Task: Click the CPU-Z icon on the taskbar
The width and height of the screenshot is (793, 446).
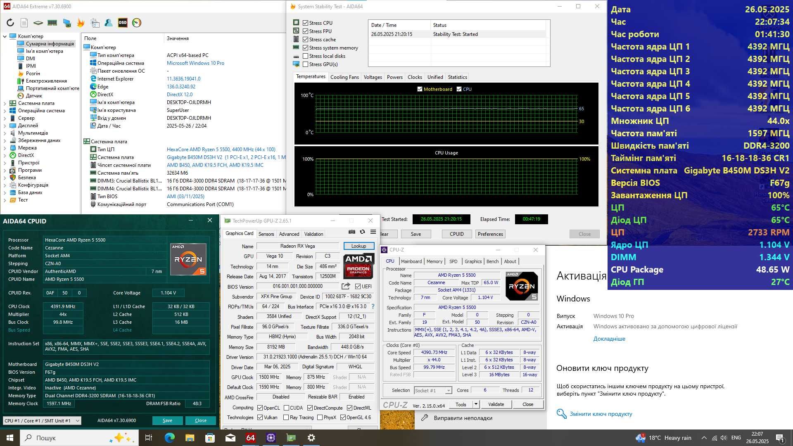Action: [271, 438]
